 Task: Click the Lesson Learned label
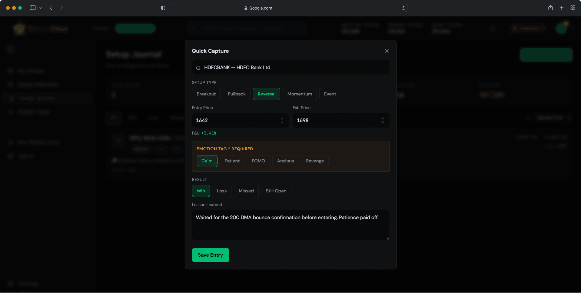[x=207, y=205]
